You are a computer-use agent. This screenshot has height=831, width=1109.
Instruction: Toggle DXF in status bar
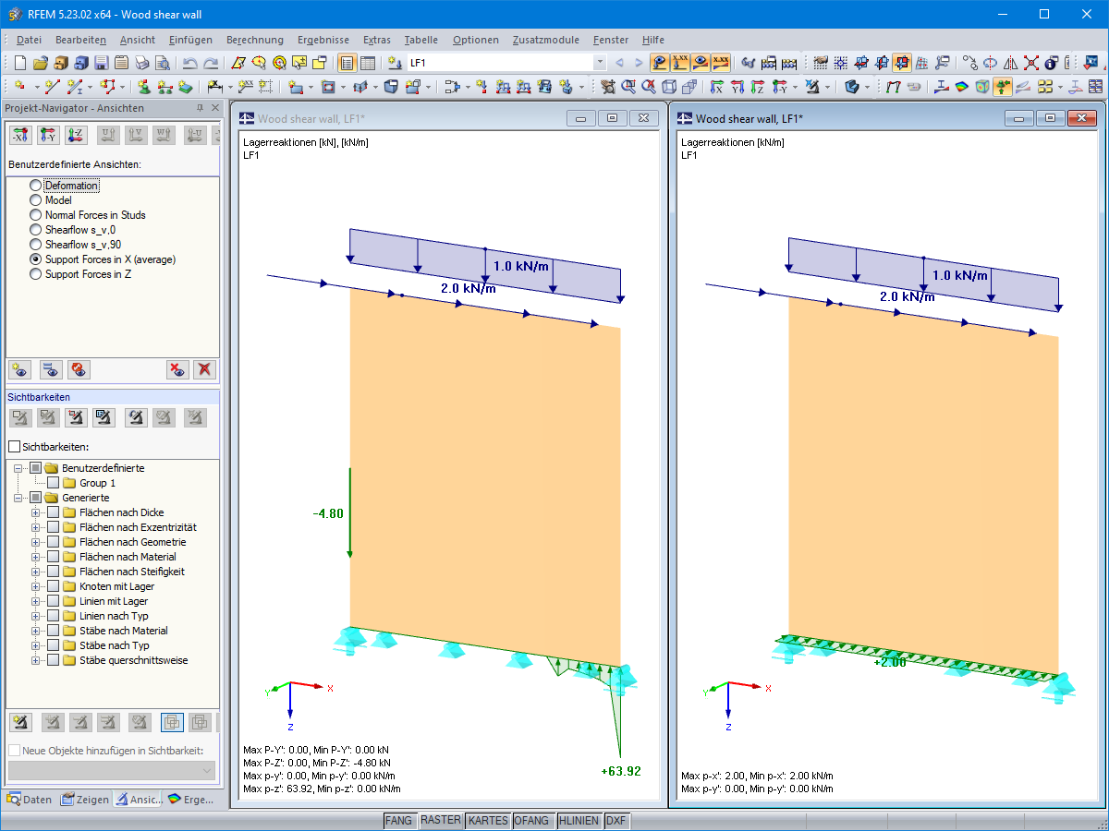tap(615, 820)
